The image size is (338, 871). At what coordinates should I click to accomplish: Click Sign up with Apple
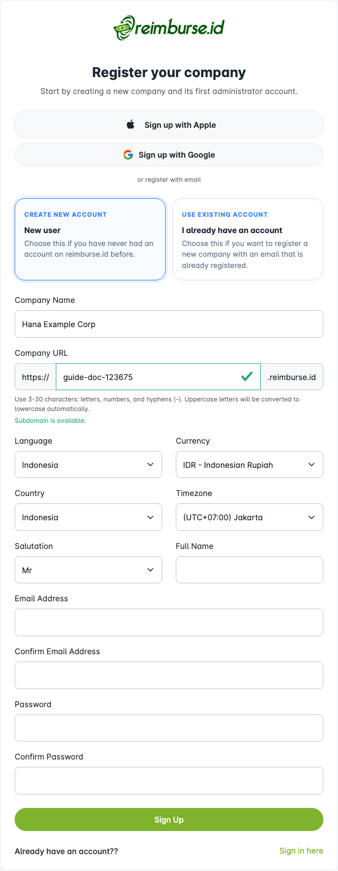click(x=168, y=124)
